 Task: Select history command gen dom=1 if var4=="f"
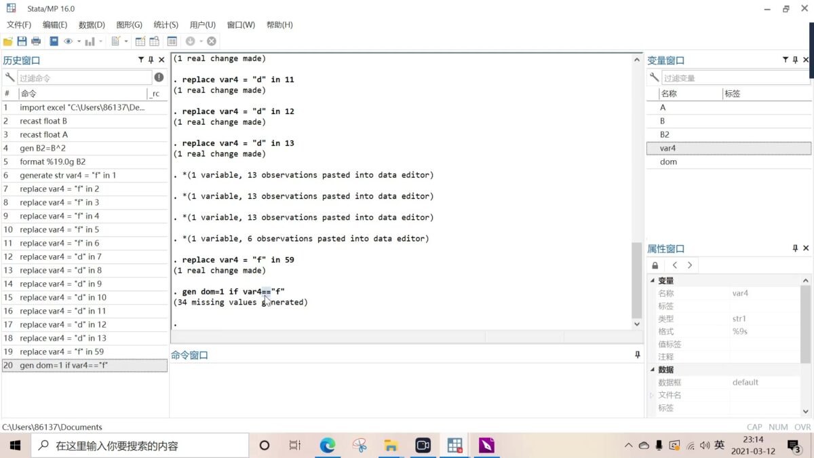pyautogui.click(x=84, y=365)
